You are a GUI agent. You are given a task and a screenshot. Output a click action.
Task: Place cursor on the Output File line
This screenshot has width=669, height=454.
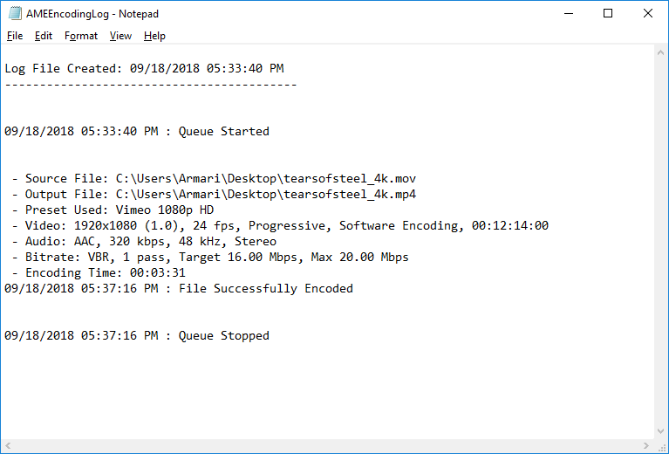tap(219, 194)
